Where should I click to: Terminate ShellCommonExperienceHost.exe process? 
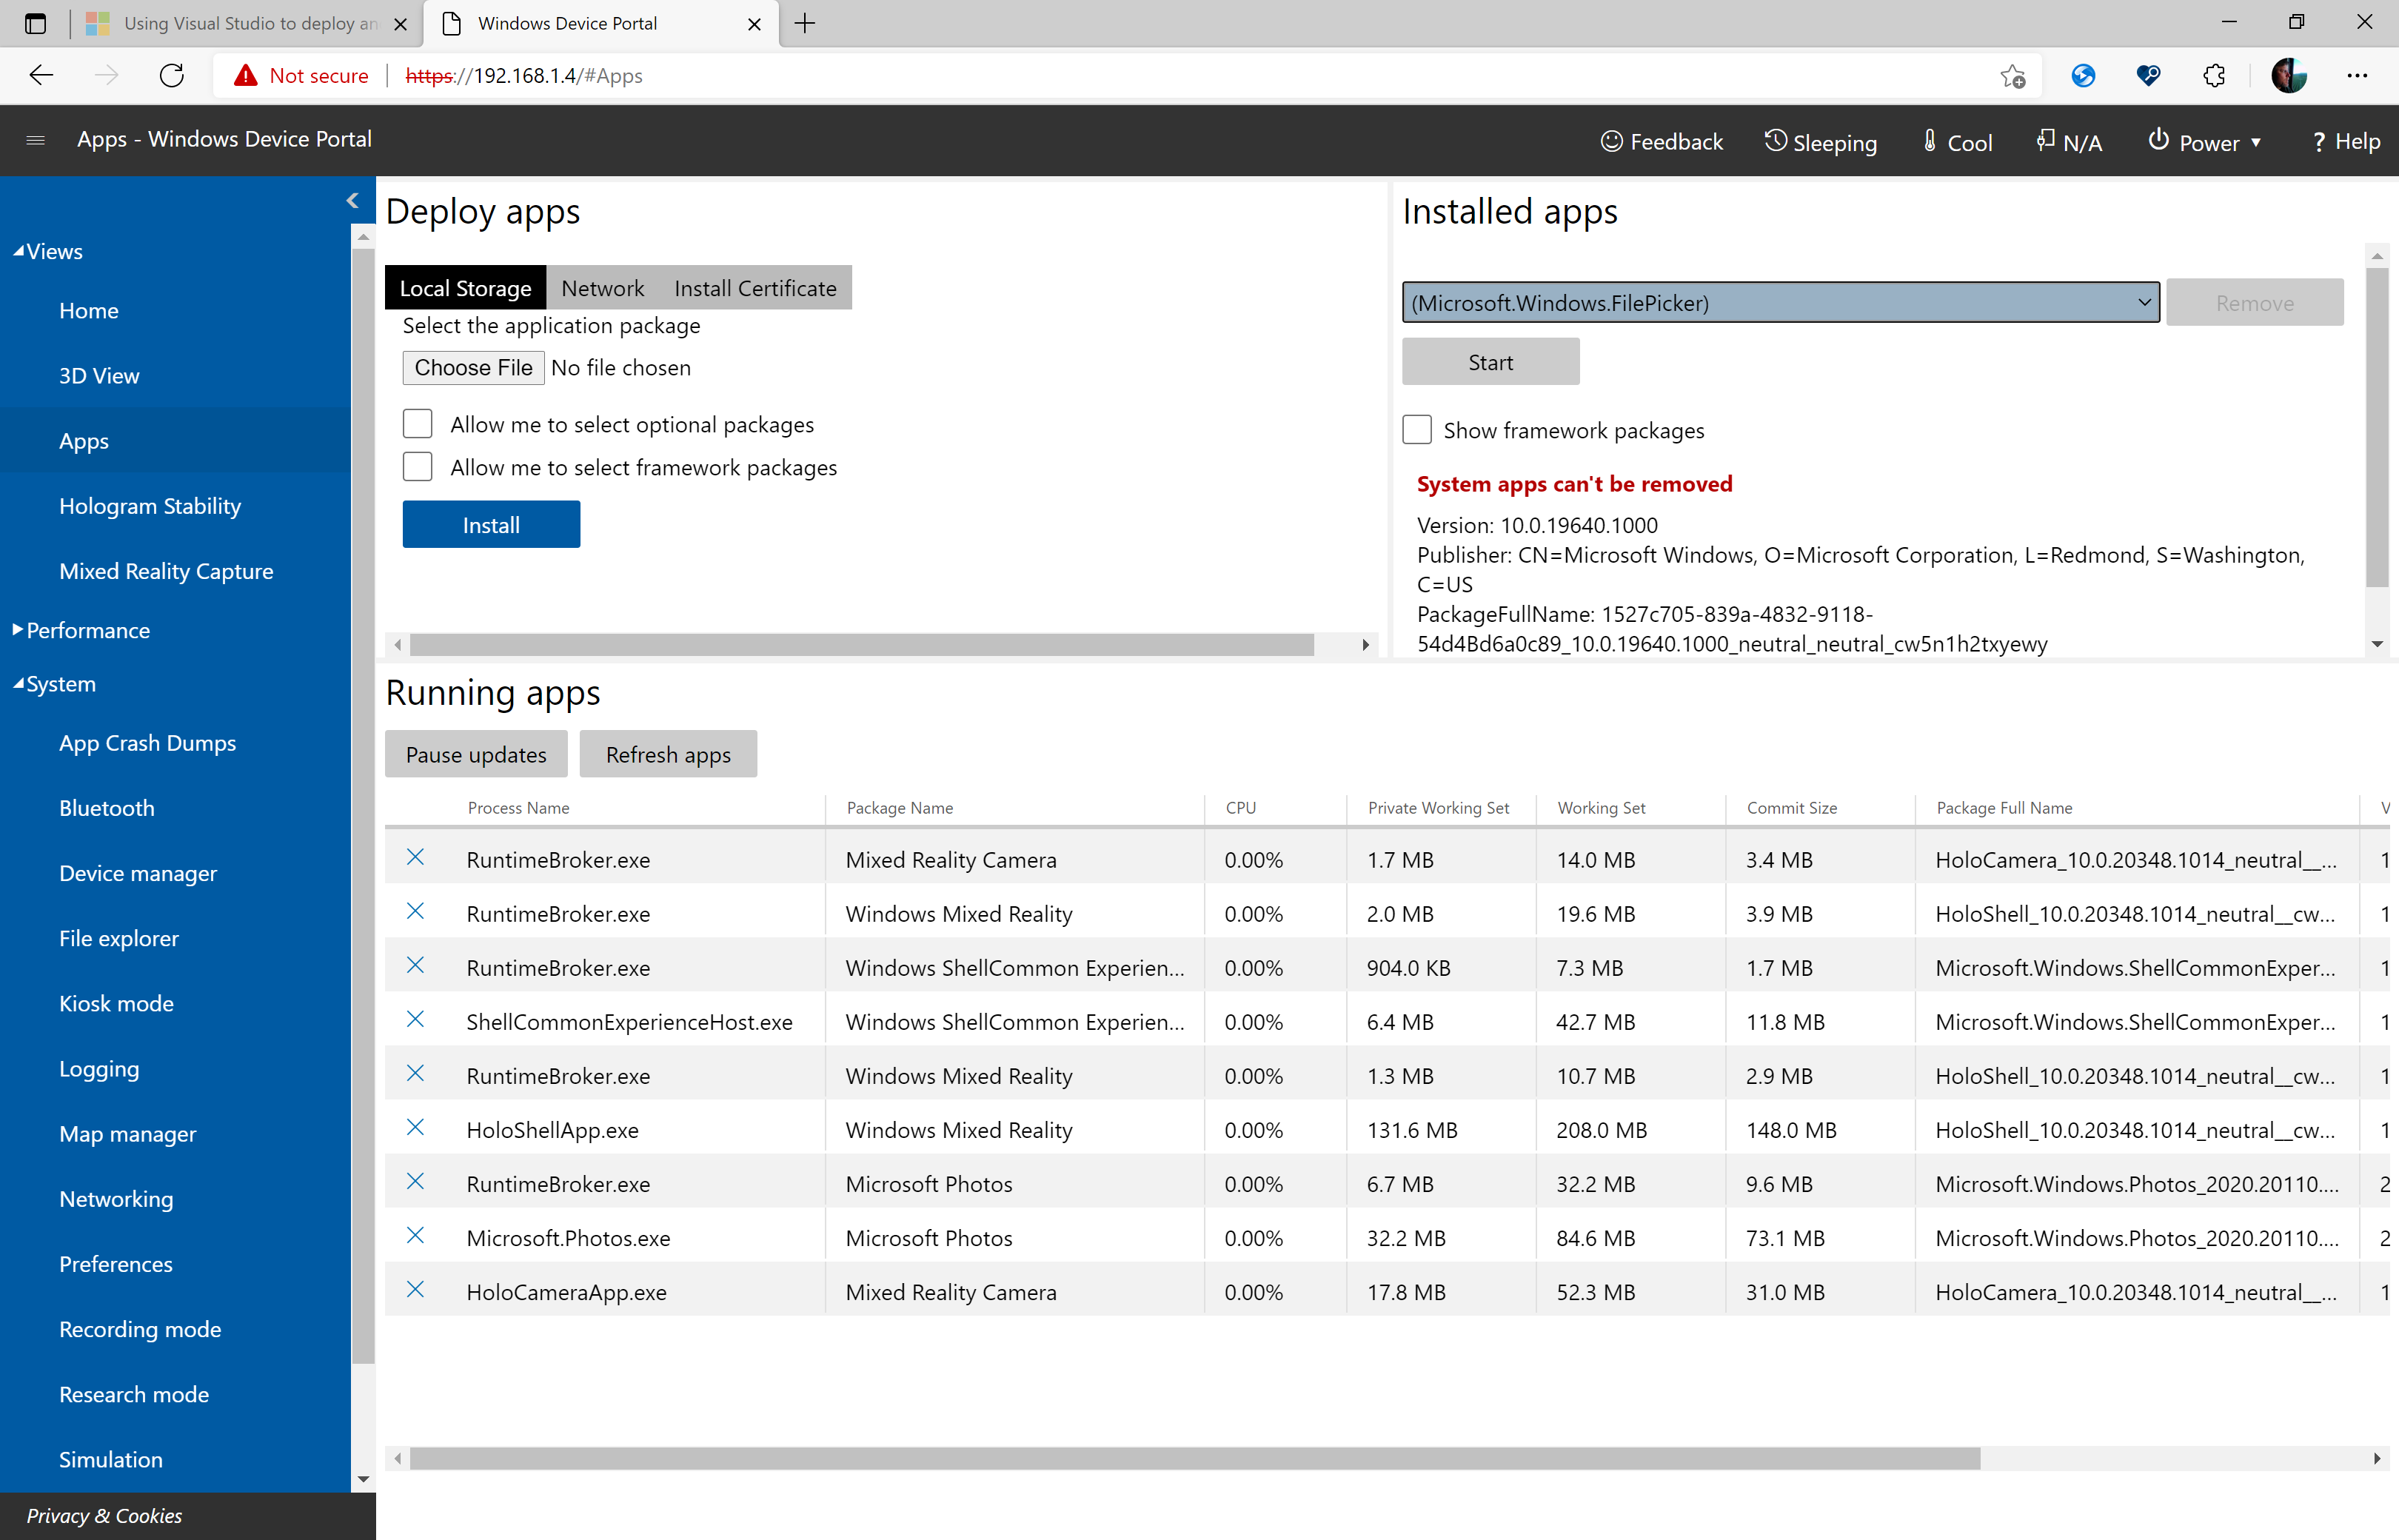coord(415,1019)
